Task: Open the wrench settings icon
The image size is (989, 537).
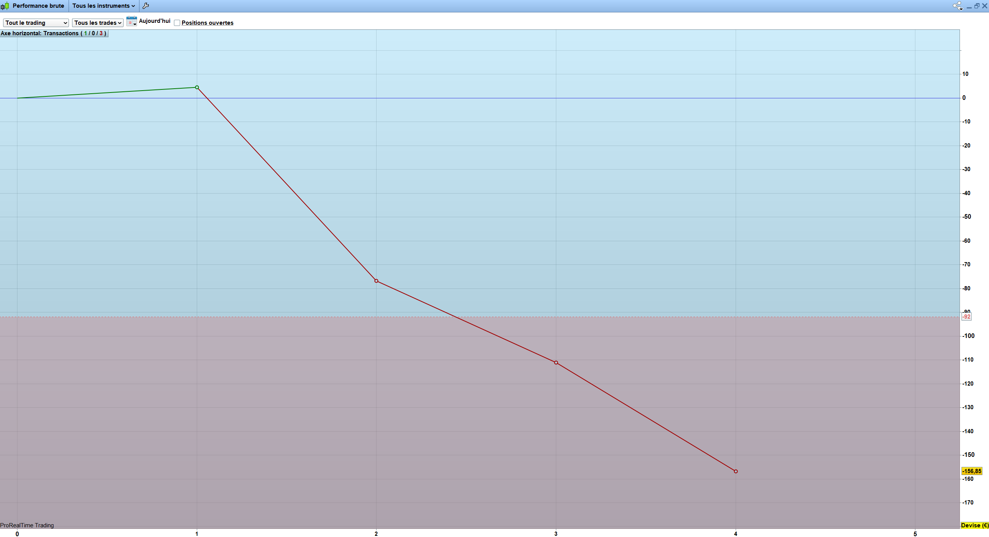Action: click(x=146, y=6)
